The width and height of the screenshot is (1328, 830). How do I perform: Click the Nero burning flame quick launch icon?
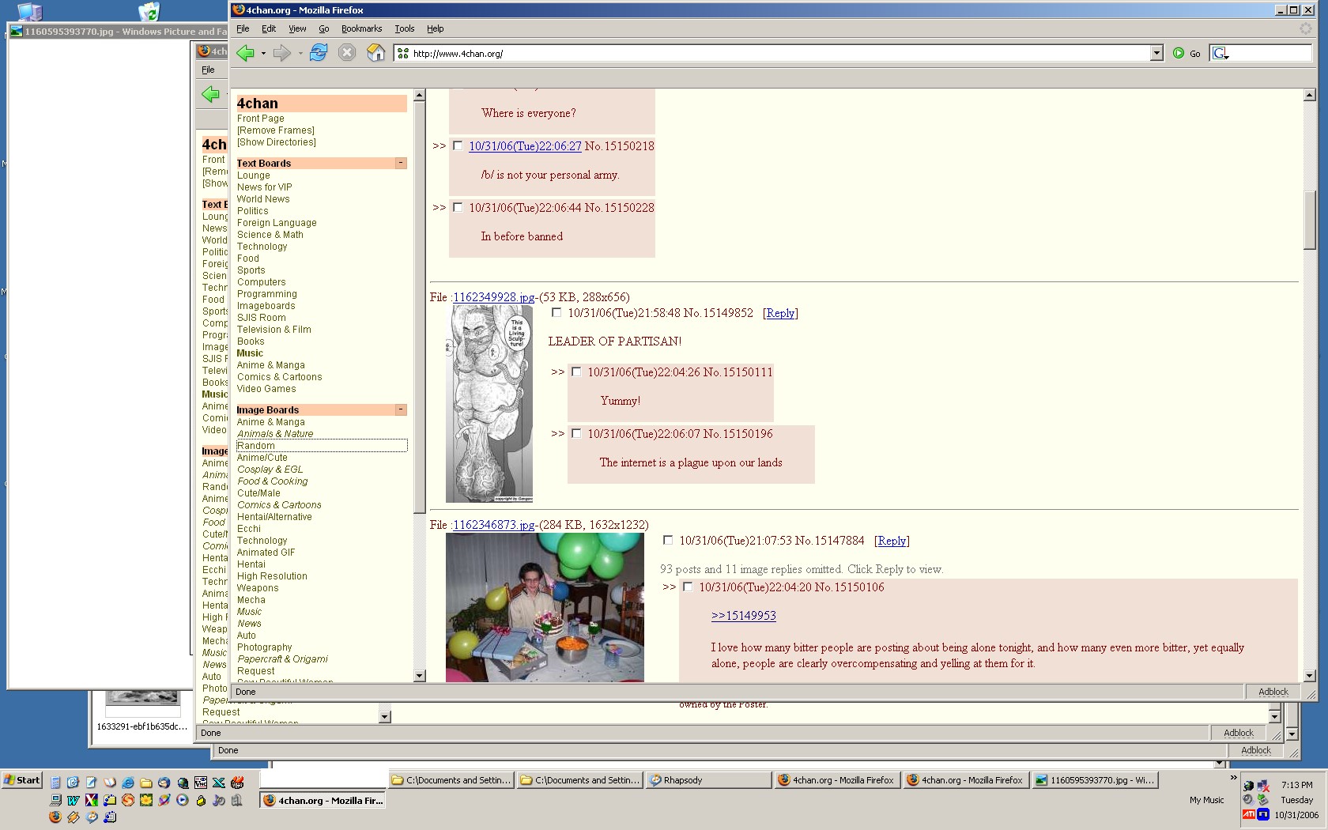(237, 783)
